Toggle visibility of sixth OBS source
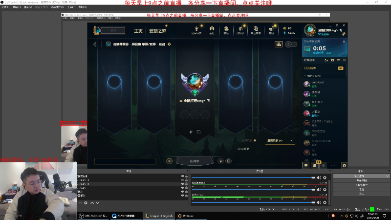This screenshot has height=220, width=391. 182,195
